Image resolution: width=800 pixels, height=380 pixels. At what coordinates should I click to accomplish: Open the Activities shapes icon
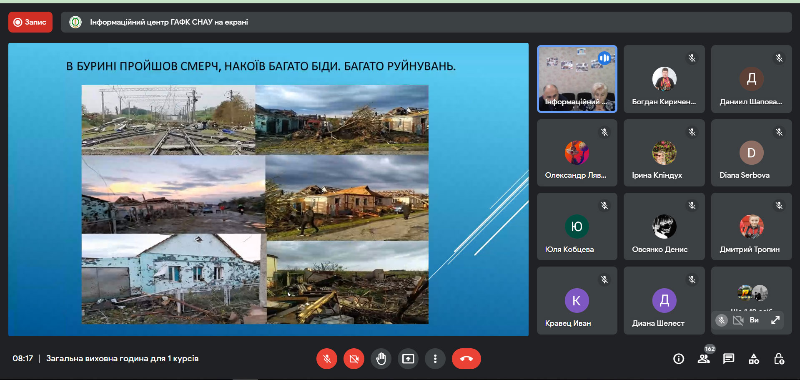pyautogui.click(x=754, y=359)
